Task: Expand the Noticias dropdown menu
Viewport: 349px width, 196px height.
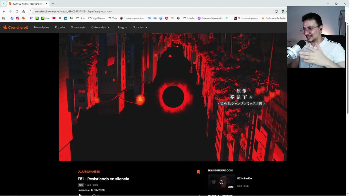Action: (x=140, y=27)
